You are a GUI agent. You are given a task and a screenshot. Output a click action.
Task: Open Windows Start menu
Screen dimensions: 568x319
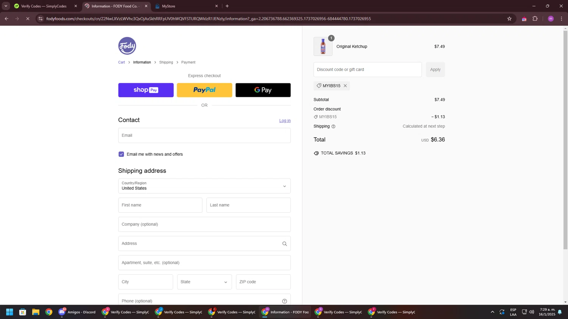(x=9, y=312)
